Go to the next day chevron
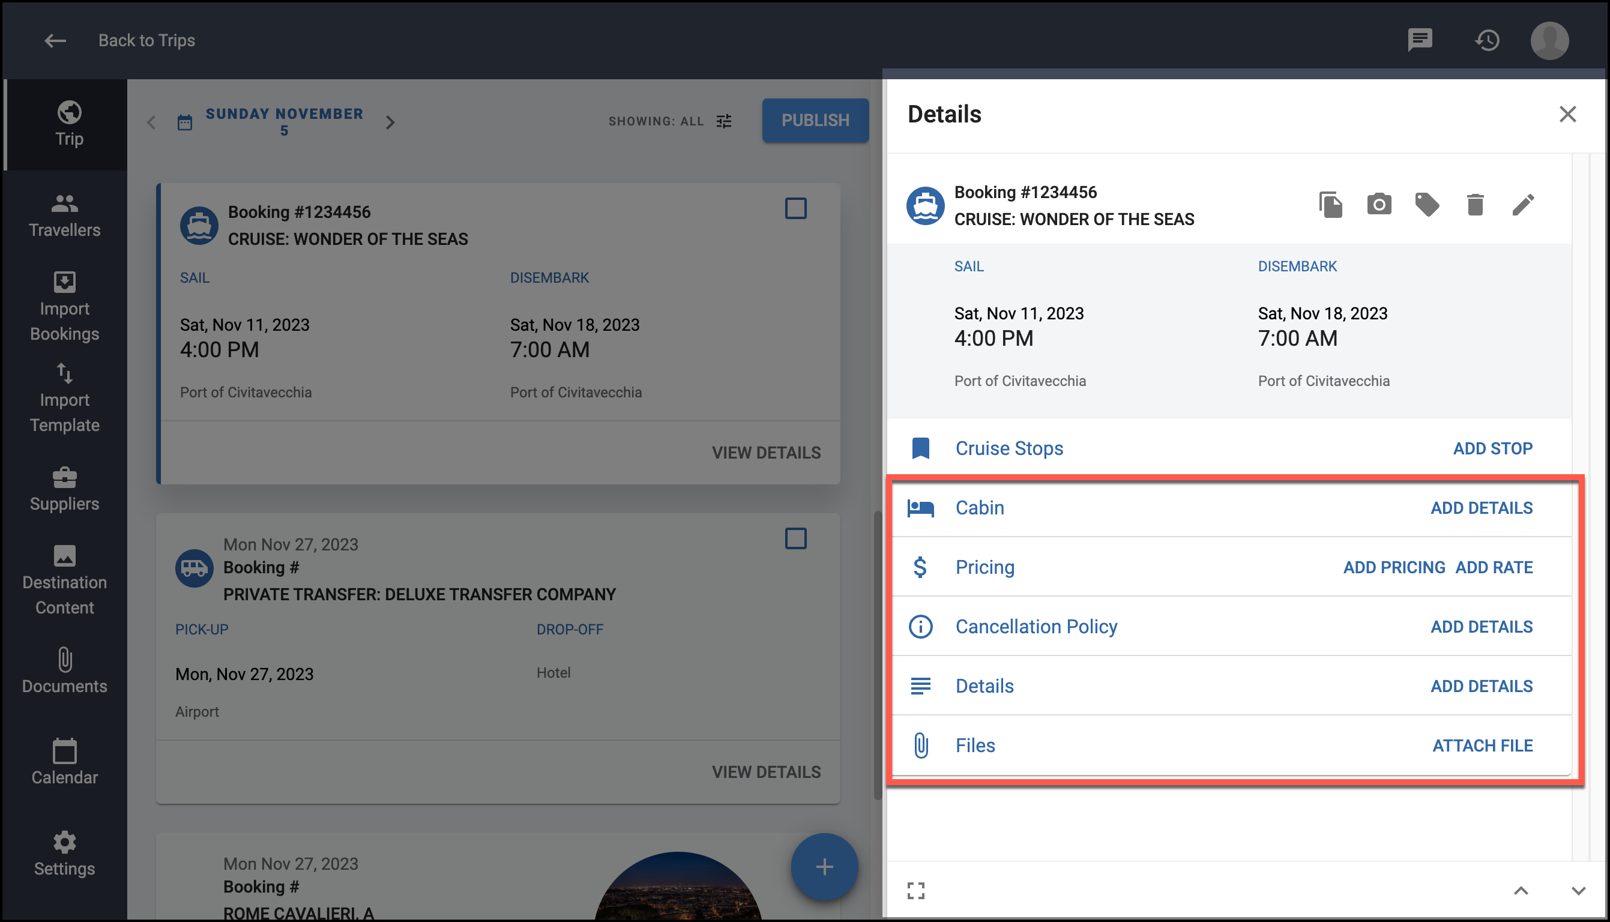1610x922 pixels. point(391,122)
